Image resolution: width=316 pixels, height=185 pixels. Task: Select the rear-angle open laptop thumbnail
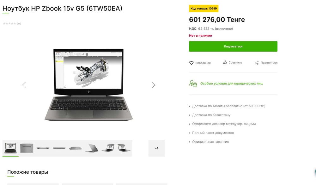click(92, 148)
